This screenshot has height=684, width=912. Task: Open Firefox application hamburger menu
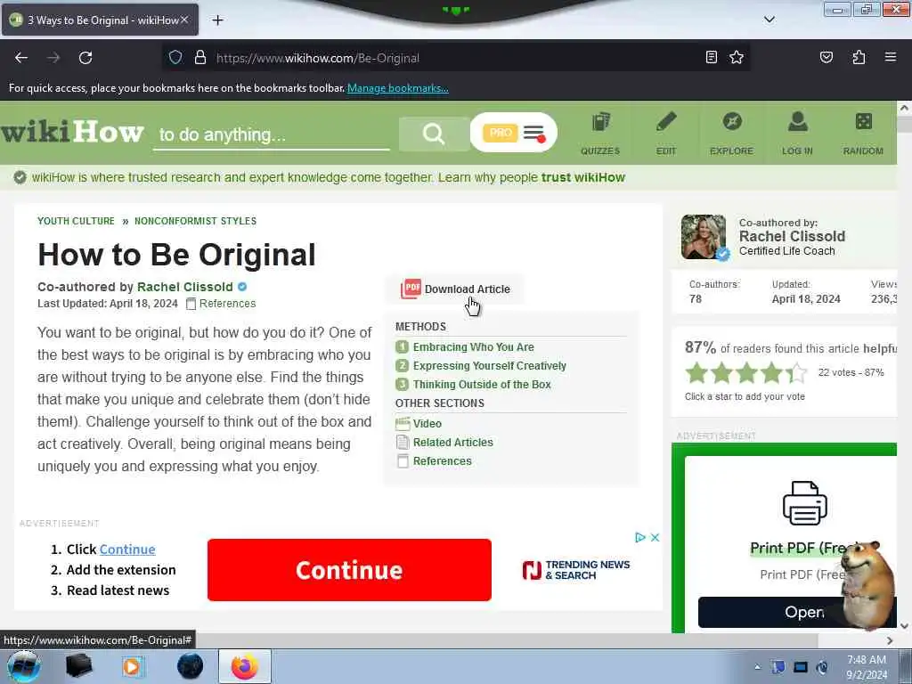pyautogui.click(x=890, y=57)
